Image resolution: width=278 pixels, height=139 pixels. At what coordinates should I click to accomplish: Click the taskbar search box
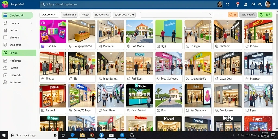34,135
